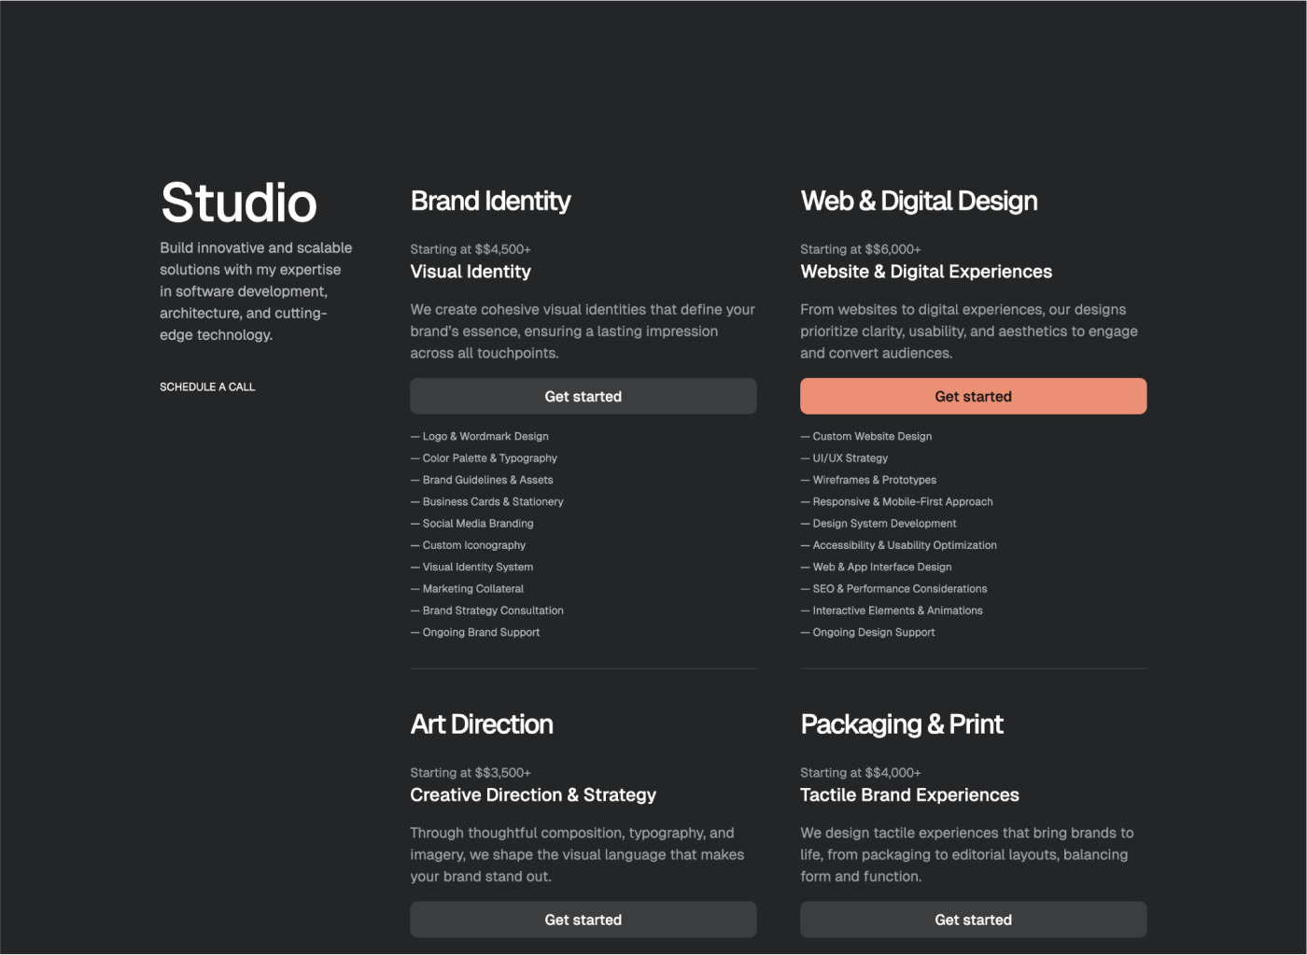1307x955 pixels.
Task: Click Design System Development item
Action: point(878,524)
